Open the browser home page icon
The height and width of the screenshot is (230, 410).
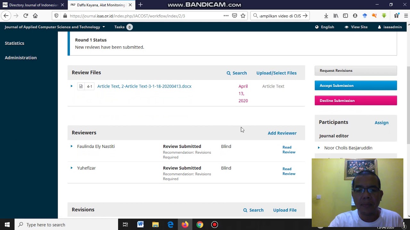35,16
